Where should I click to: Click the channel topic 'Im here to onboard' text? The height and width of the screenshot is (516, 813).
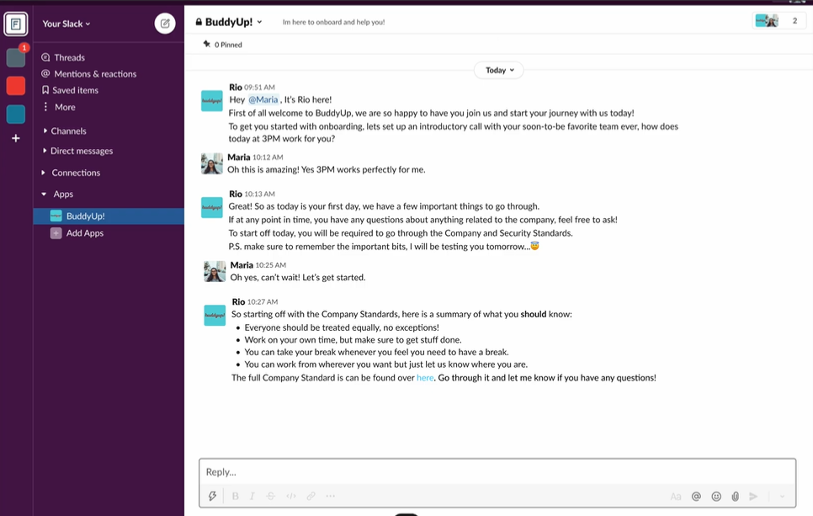(333, 22)
